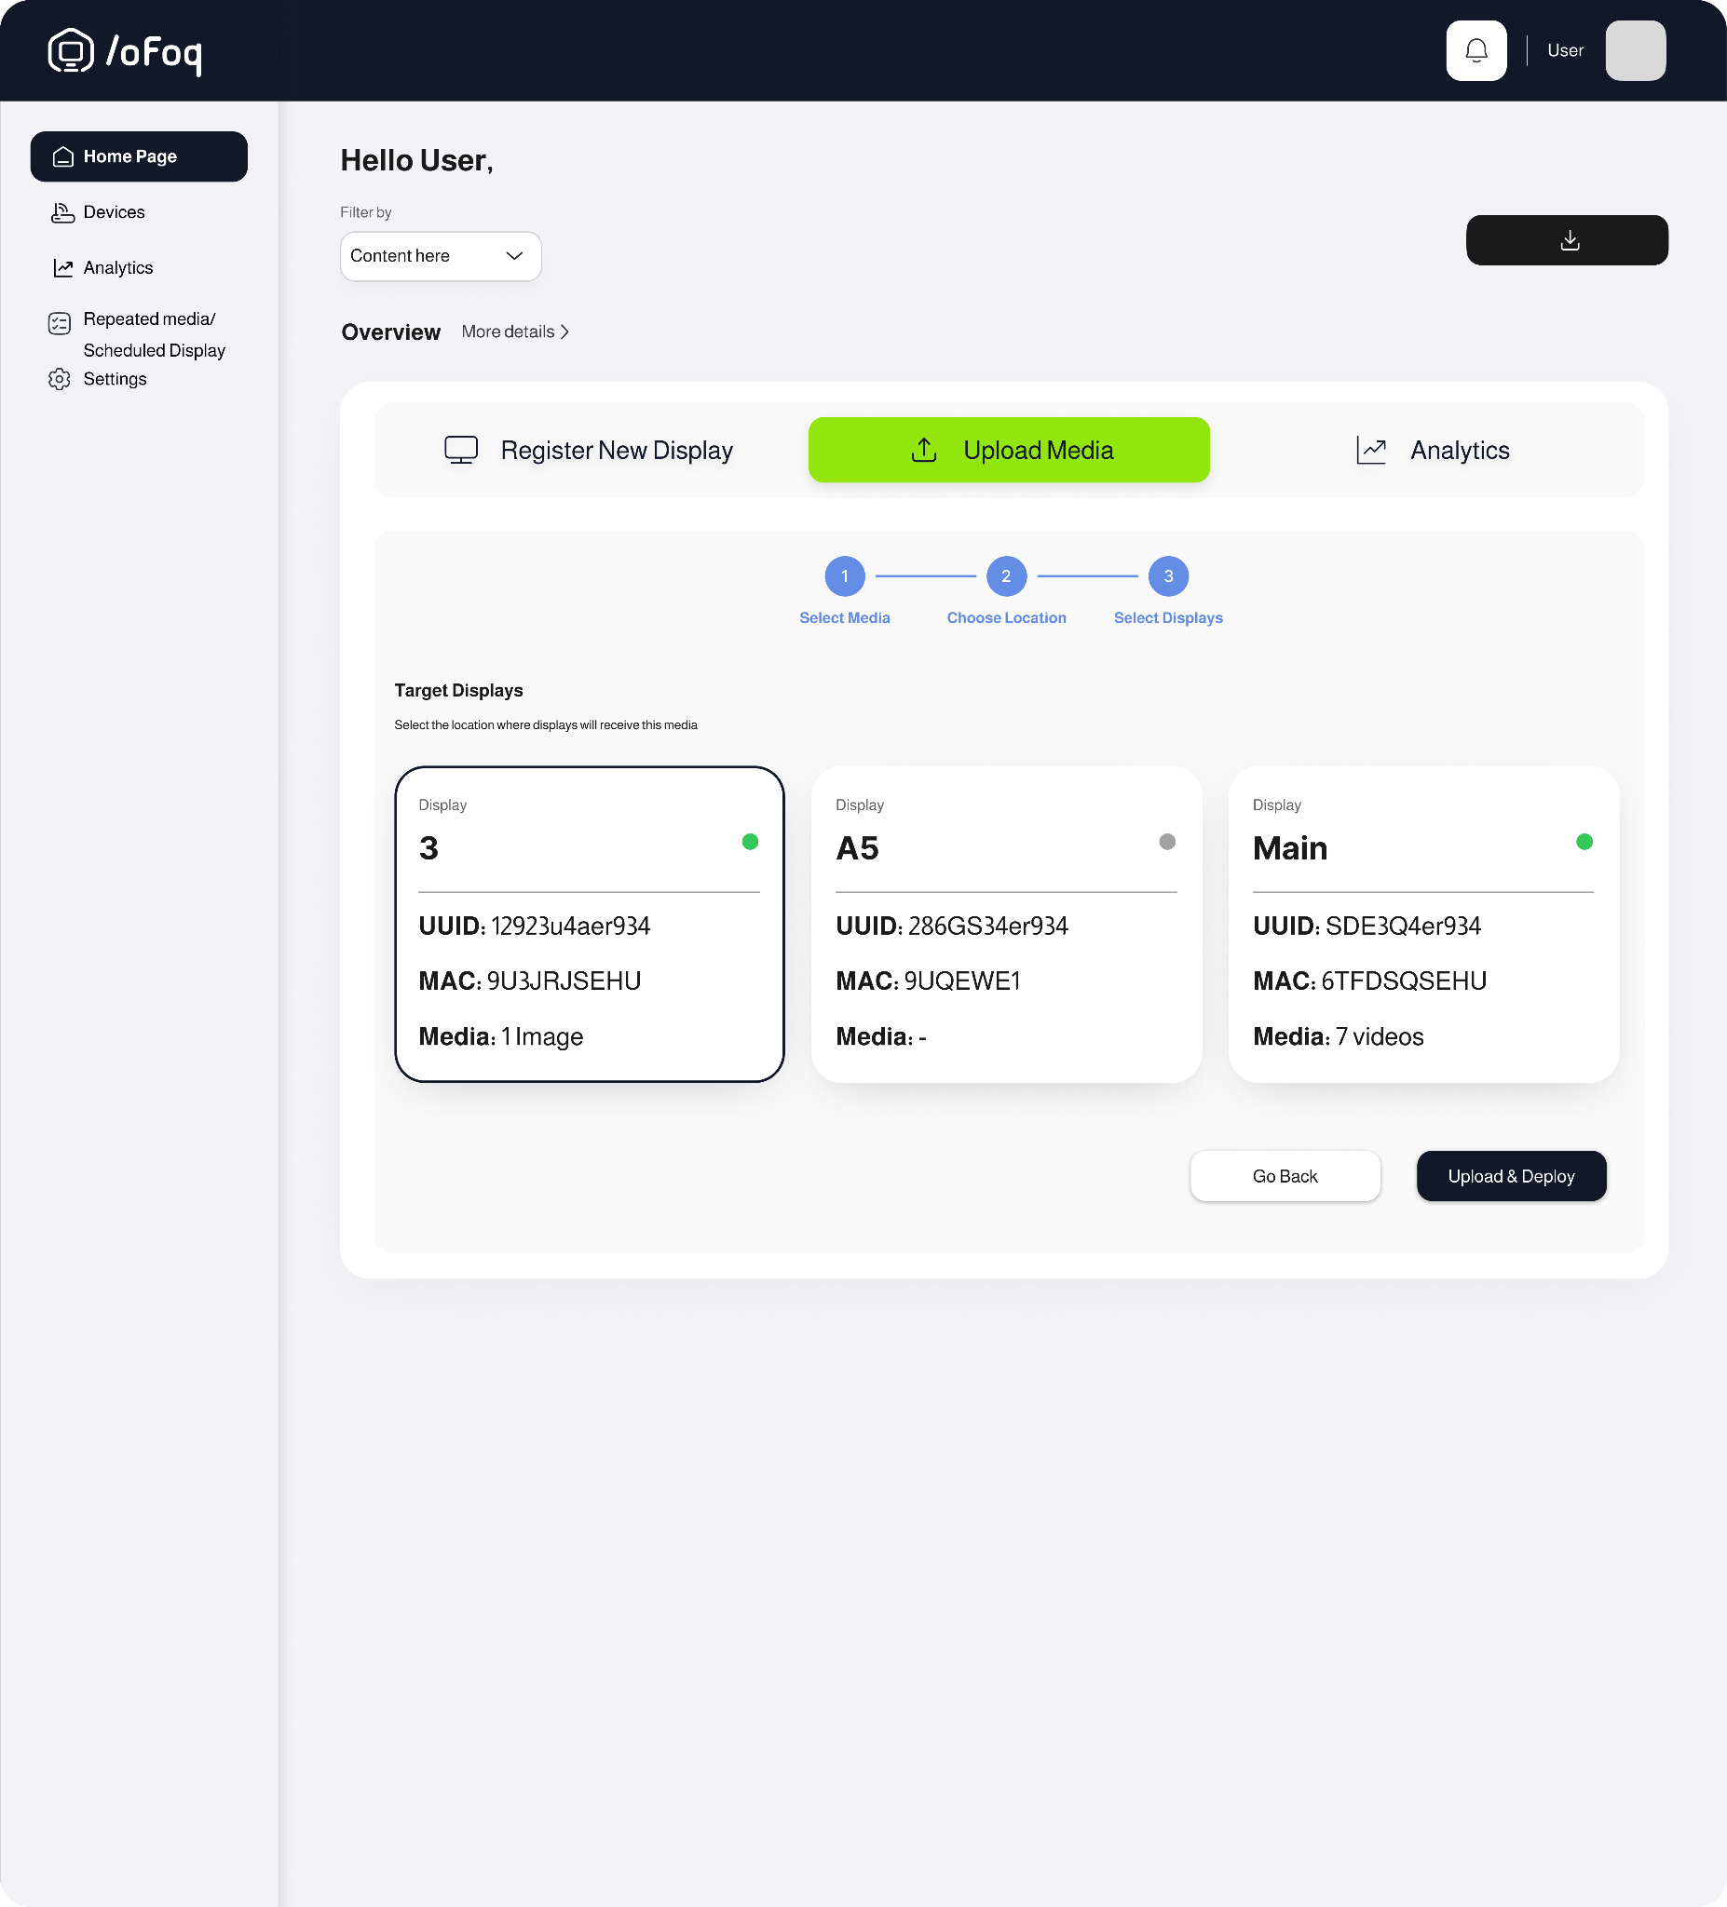Expand More details next to Overview
1727x1907 pixels.
(x=515, y=332)
